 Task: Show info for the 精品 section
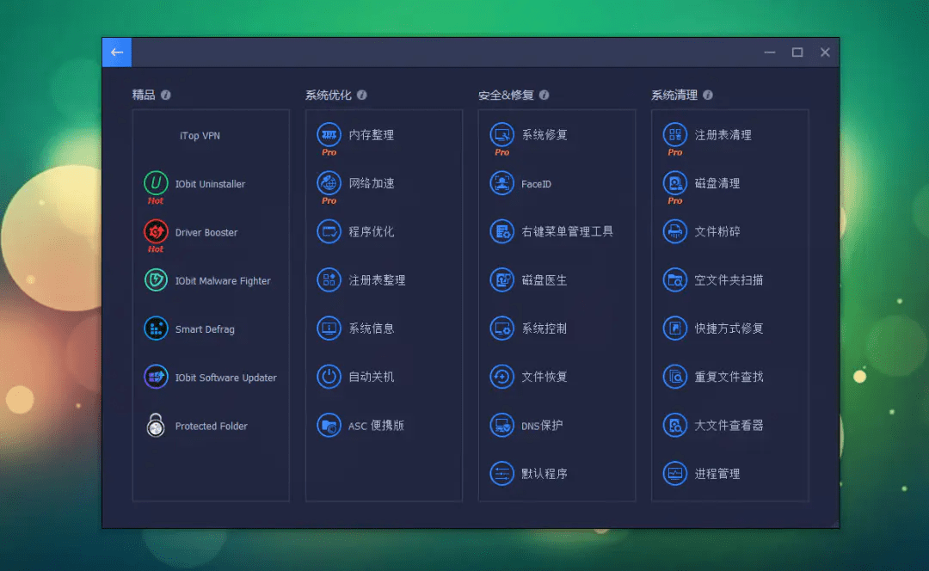[x=166, y=95]
